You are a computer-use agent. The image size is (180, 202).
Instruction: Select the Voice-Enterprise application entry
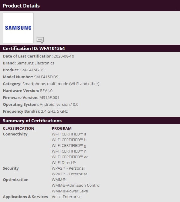point(67,197)
